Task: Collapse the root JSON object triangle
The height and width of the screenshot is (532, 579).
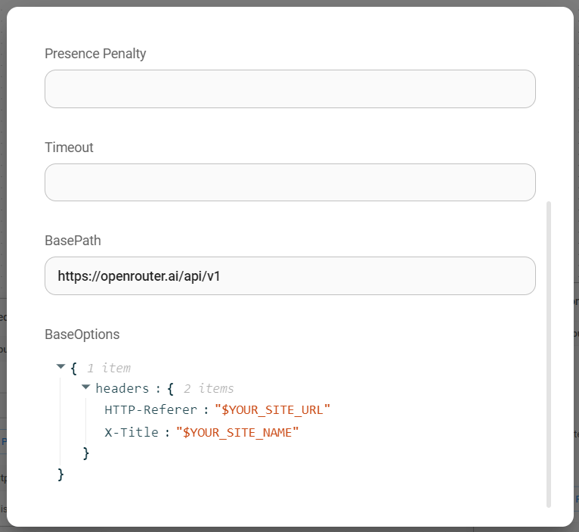Action: 60,367
